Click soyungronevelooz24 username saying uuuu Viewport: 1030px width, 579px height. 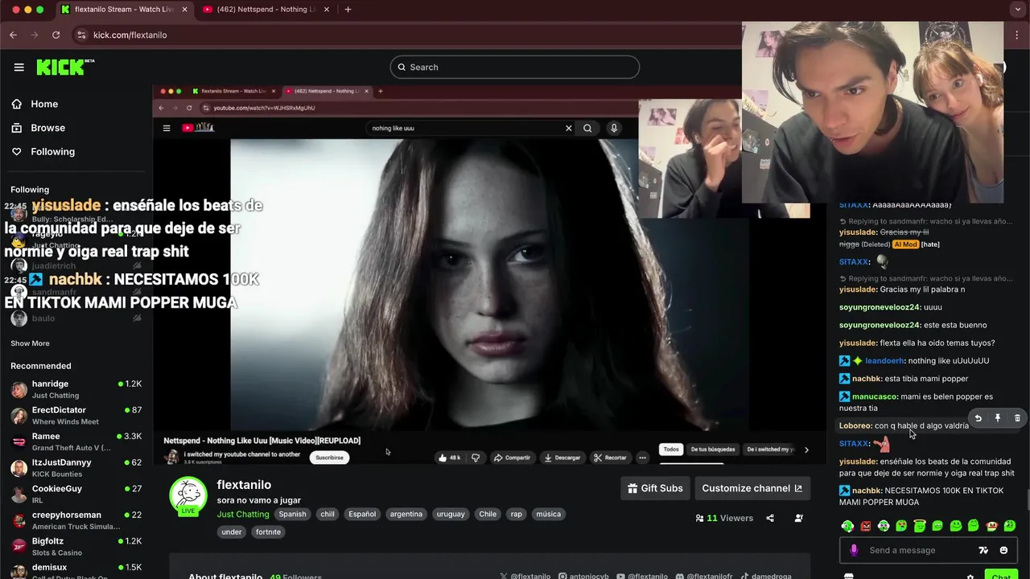pos(880,307)
